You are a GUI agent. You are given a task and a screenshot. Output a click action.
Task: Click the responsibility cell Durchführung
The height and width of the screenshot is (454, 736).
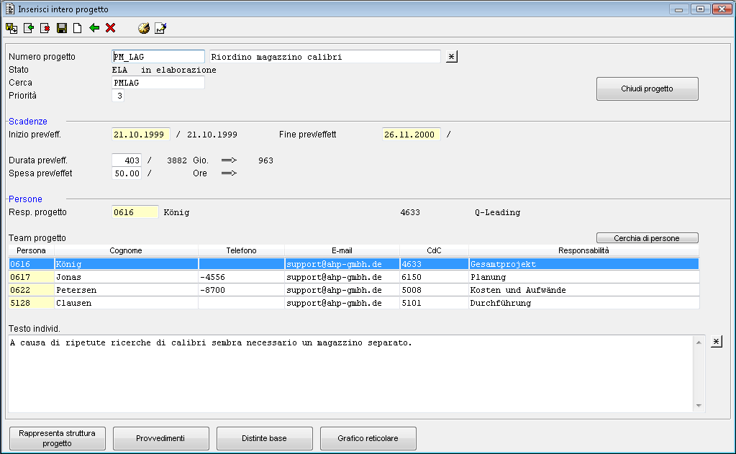click(x=584, y=303)
